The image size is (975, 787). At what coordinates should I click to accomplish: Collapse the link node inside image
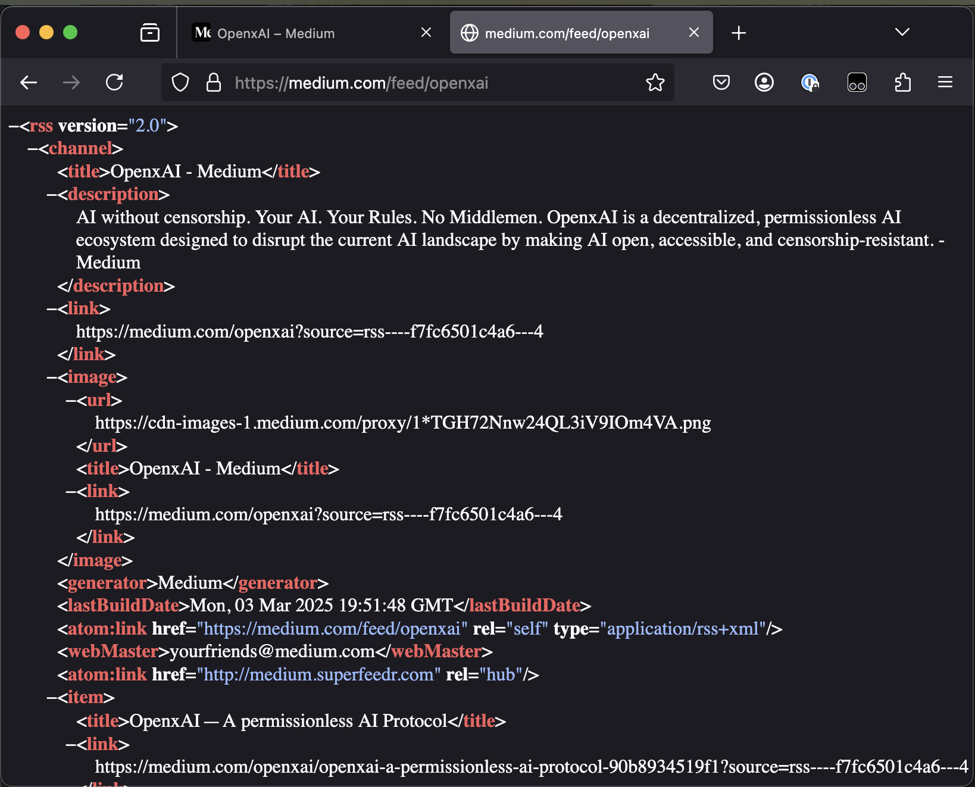71,491
